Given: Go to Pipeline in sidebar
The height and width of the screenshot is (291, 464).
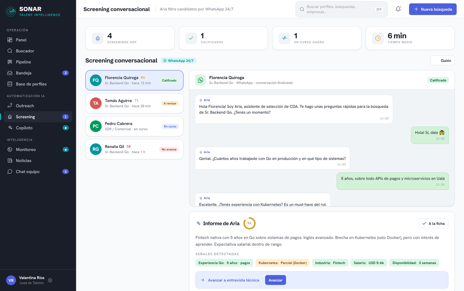Looking at the screenshot, I should (x=38, y=62).
